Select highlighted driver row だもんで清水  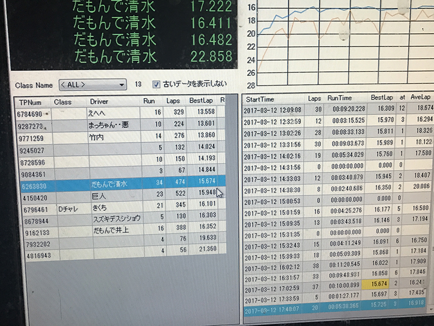(x=124, y=184)
